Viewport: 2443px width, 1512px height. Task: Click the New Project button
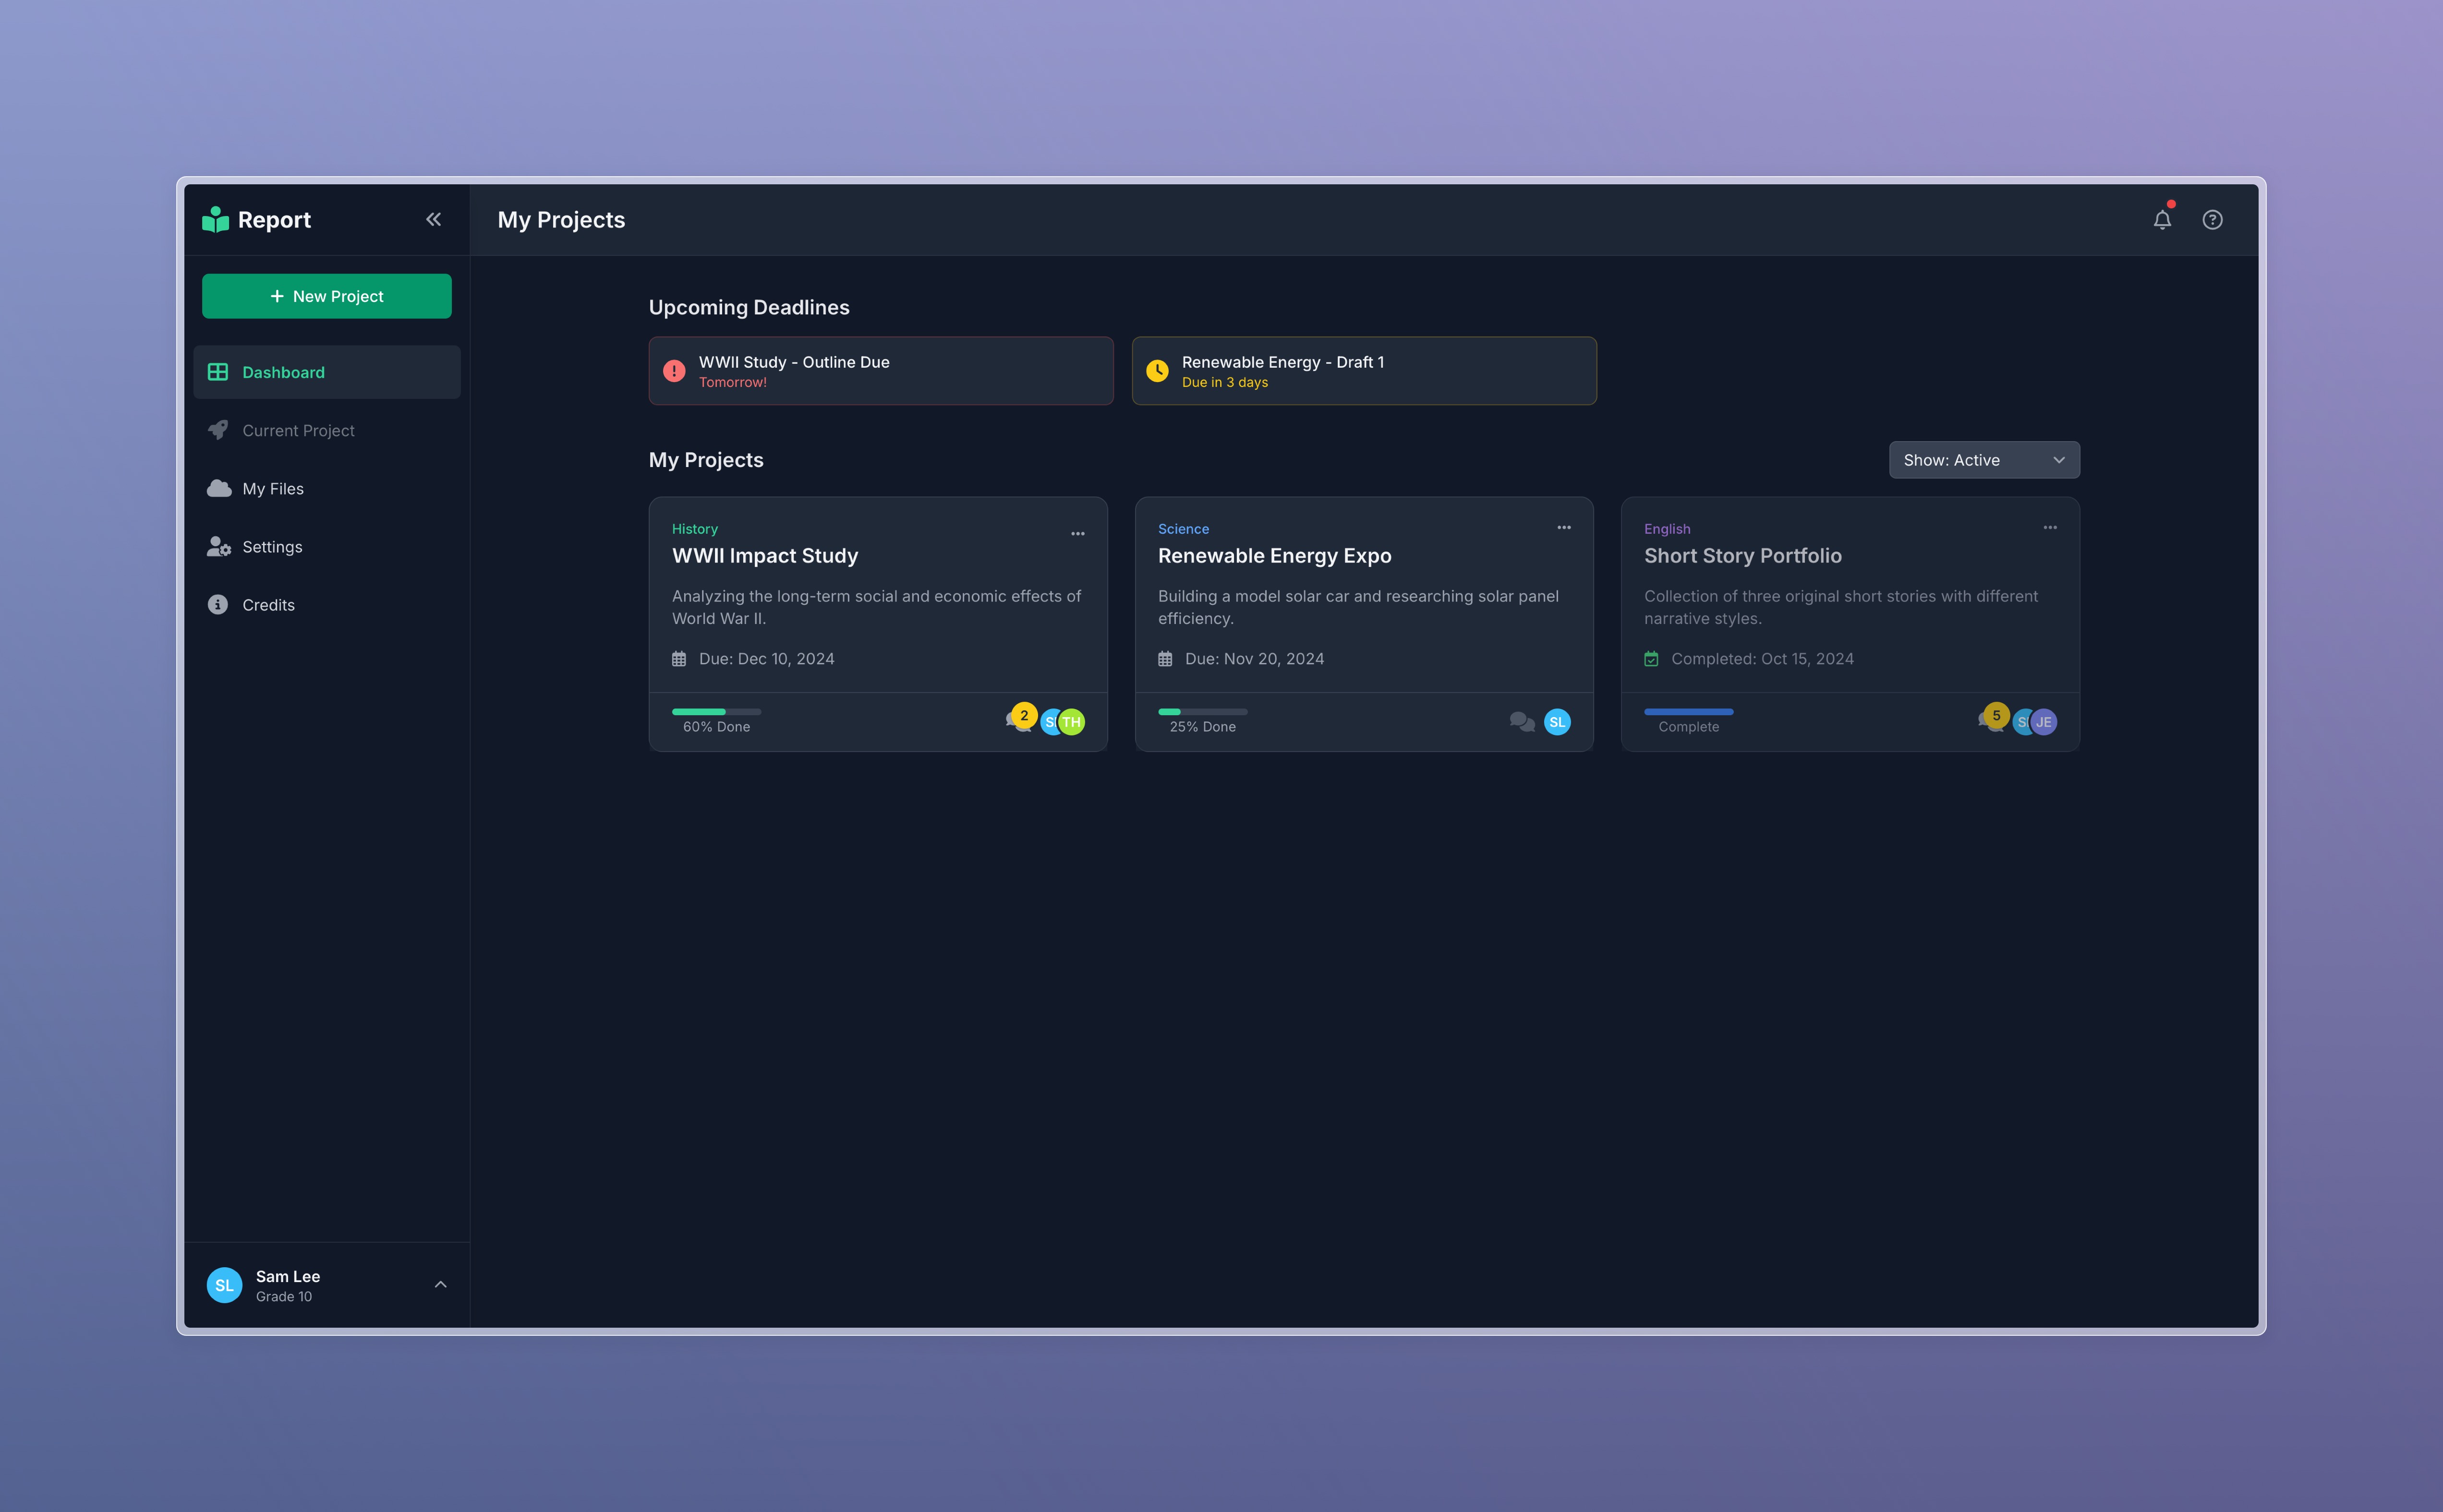point(327,296)
